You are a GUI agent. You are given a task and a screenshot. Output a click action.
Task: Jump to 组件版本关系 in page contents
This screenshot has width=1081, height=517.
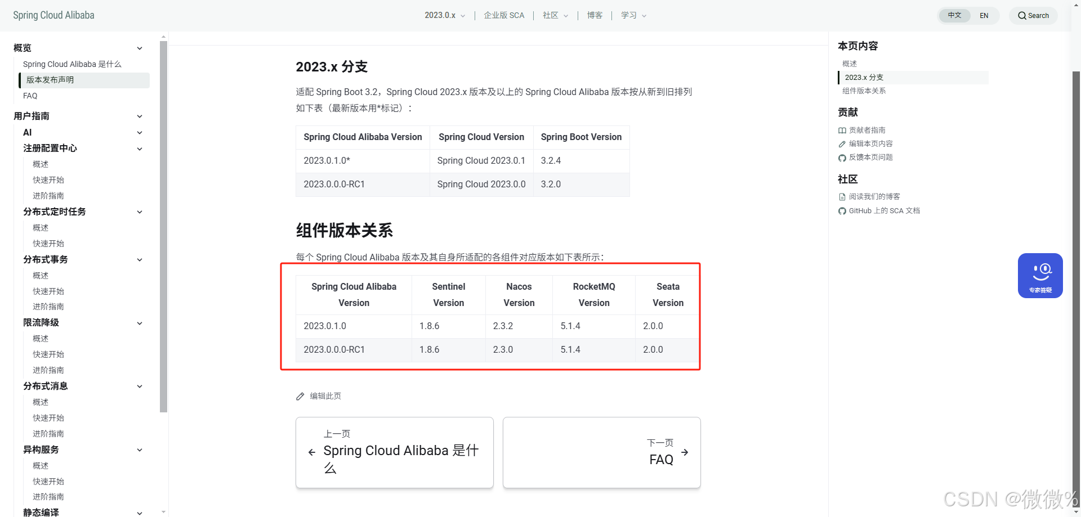(x=864, y=91)
